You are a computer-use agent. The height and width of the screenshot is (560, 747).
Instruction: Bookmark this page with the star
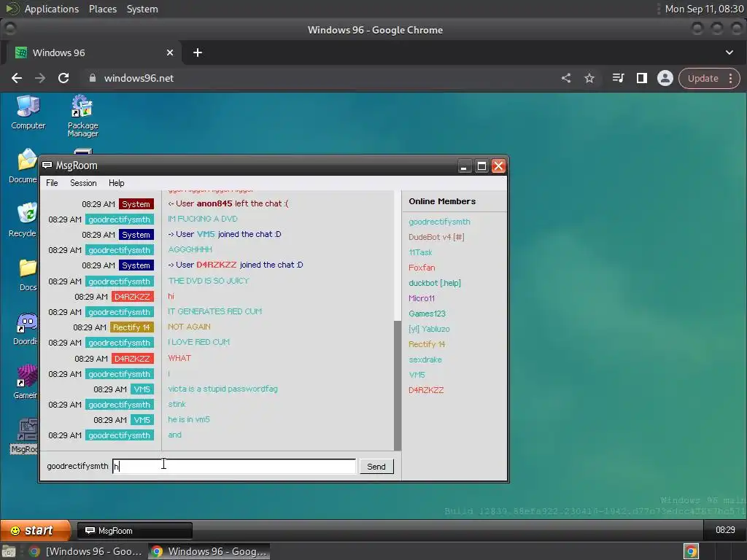click(x=589, y=78)
